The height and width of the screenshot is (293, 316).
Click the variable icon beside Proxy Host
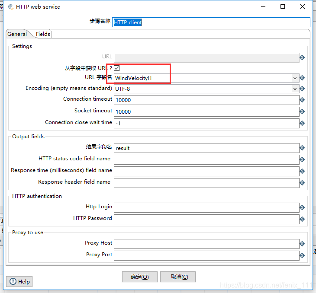click(302, 244)
